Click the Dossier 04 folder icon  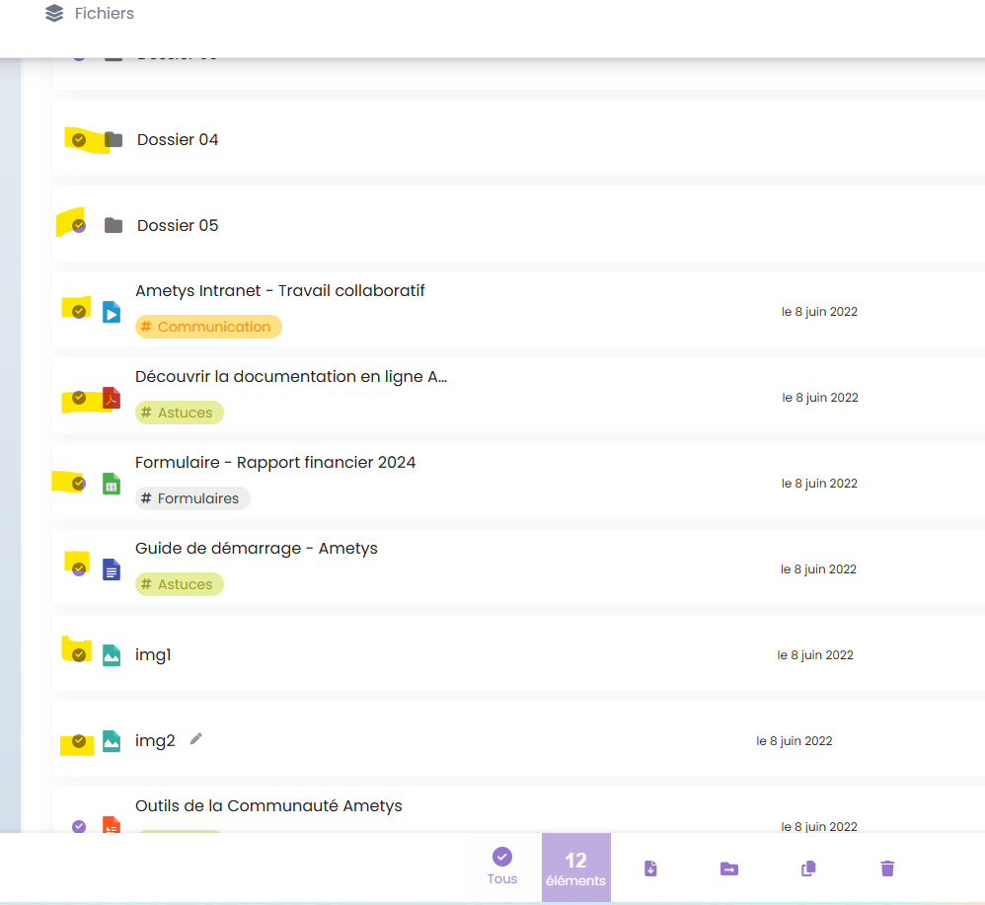point(114,140)
